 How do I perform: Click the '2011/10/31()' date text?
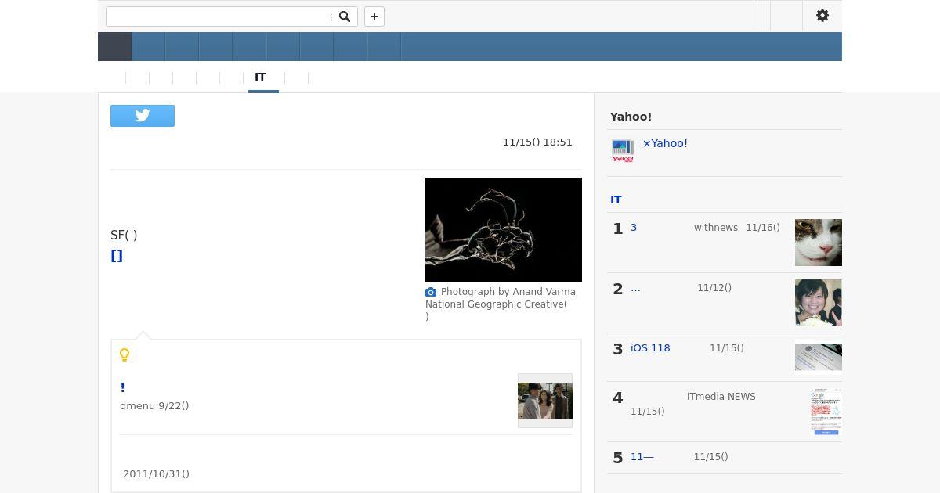click(x=156, y=474)
